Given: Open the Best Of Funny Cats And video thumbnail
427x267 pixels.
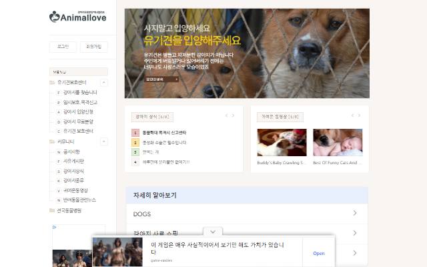Looking at the screenshot, I should coord(338,142).
